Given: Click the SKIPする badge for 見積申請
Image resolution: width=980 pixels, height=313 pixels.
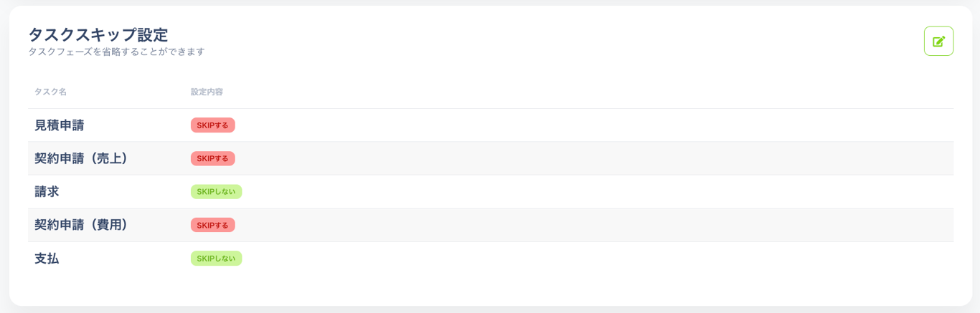Looking at the screenshot, I should click(212, 125).
